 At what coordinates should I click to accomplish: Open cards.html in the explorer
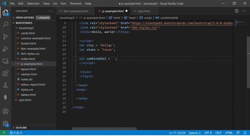point(28,33)
